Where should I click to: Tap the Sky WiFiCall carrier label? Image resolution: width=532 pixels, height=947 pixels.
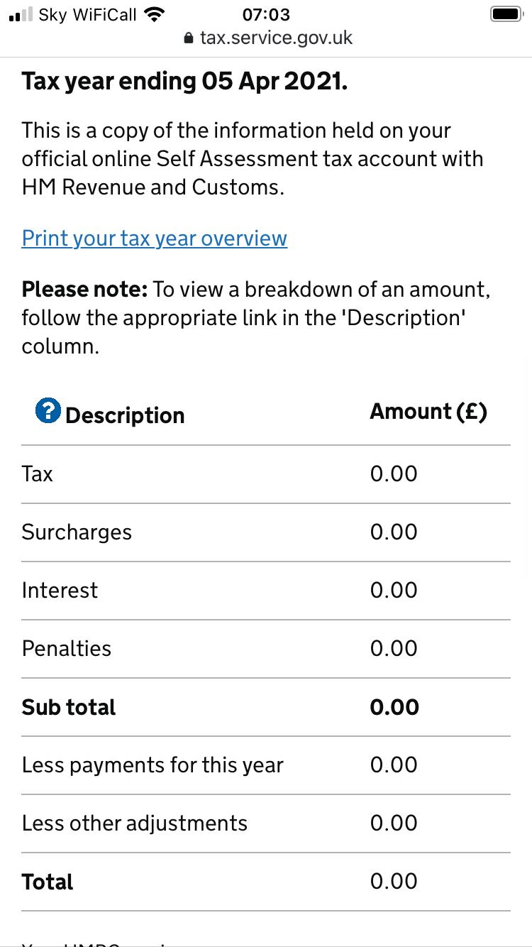(x=87, y=14)
